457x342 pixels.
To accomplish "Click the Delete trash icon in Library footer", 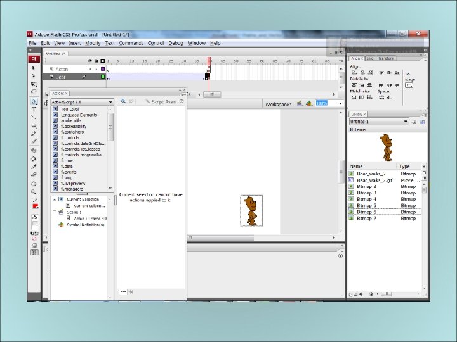I will click(x=371, y=294).
